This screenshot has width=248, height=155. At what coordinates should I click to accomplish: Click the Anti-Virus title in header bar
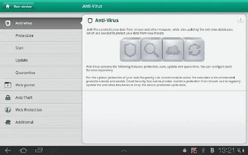click(x=92, y=6)
